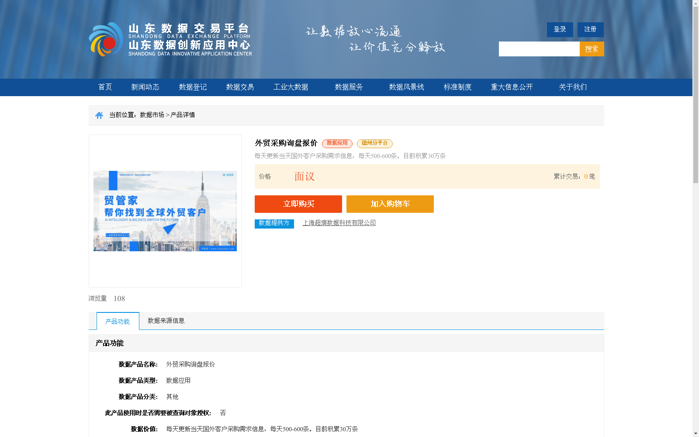Focus the header search input field
699x437 pixels.
(x=539, y=49)
